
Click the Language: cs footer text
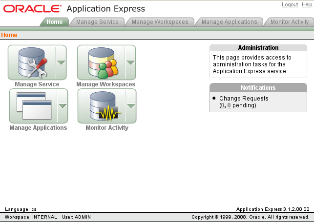tap(21, 209)
